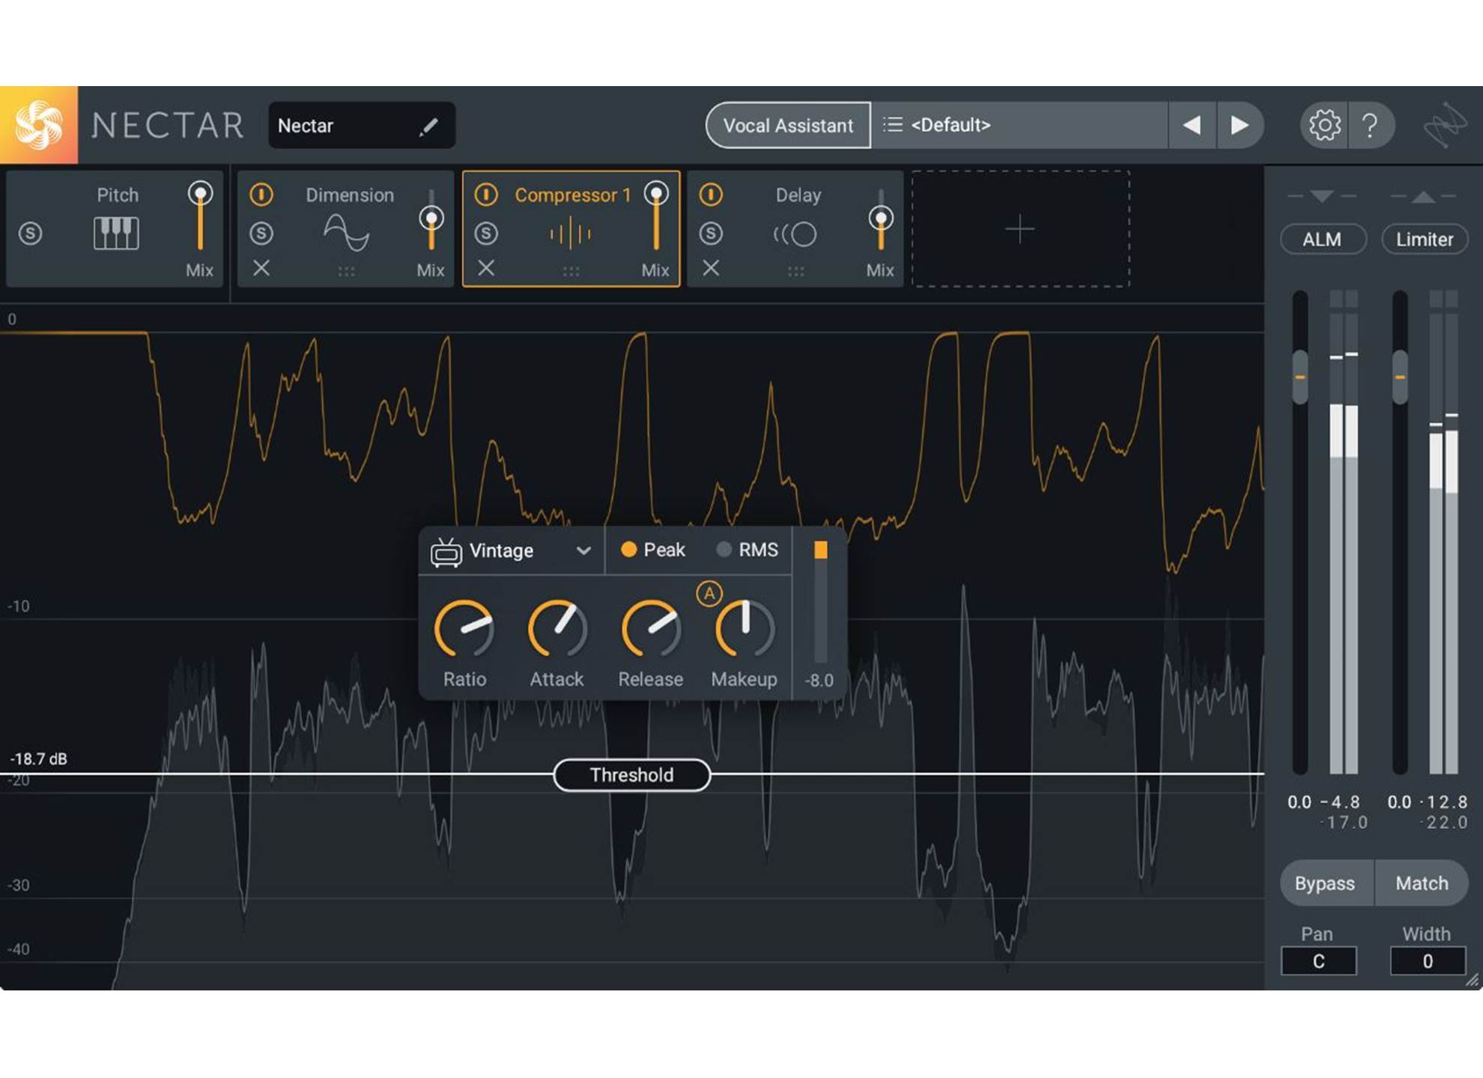Open the Vintage compressor mode dropdown

(x=511, y=551)
